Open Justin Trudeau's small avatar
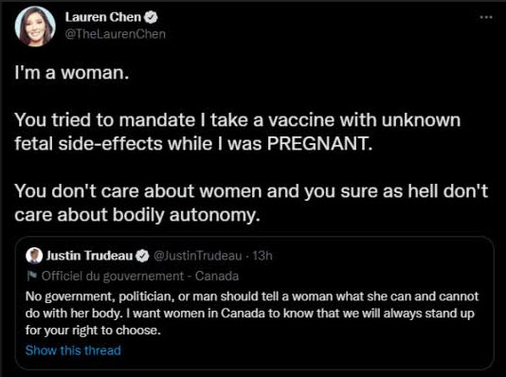Viewport: 506px width, 377px height. click(x=34, y=256)
